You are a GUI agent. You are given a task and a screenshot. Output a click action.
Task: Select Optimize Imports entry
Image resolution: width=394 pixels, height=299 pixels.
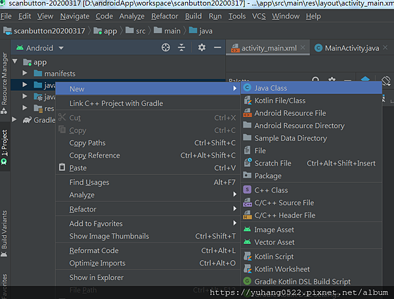point(148,263)
